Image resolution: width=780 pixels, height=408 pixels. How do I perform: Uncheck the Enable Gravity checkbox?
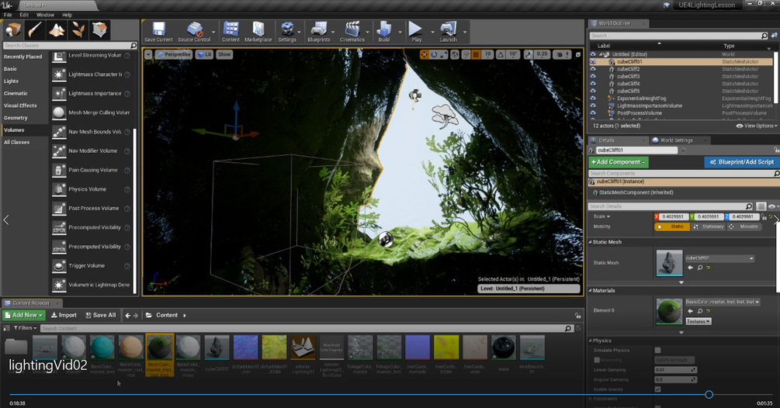657,389
